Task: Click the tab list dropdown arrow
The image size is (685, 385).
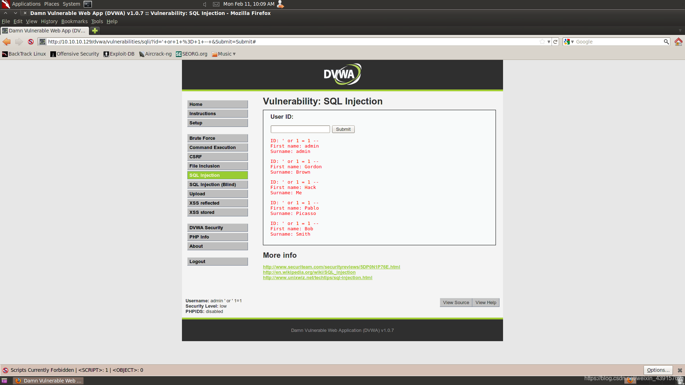Action: pos(680,31)
